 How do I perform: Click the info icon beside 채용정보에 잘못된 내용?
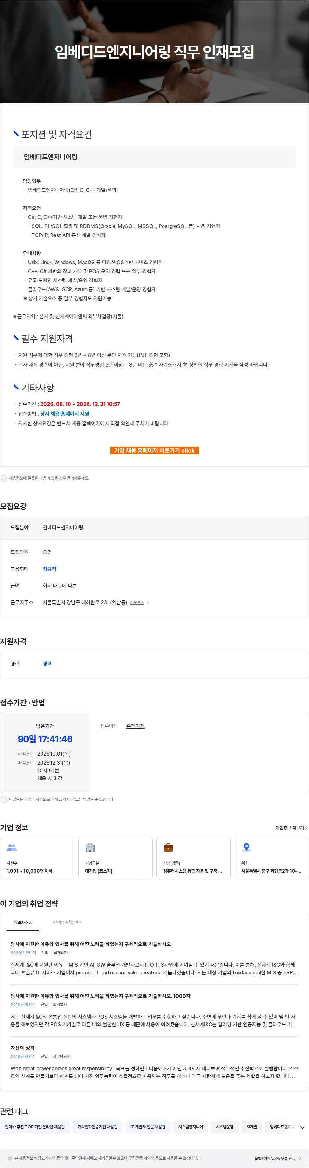(4, 478)
